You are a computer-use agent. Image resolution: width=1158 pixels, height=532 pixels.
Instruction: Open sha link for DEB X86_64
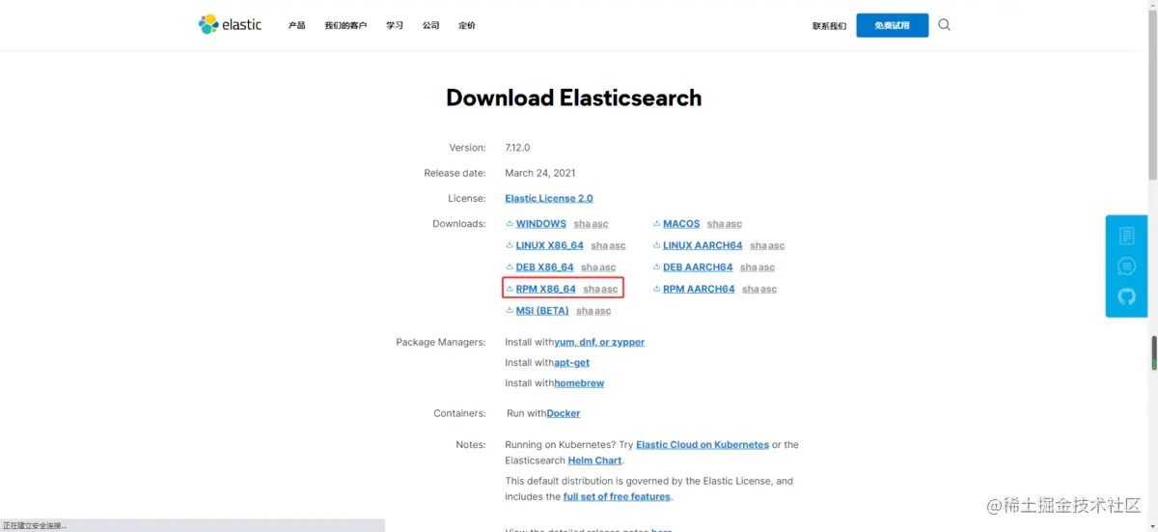click(x=590, y=267)
